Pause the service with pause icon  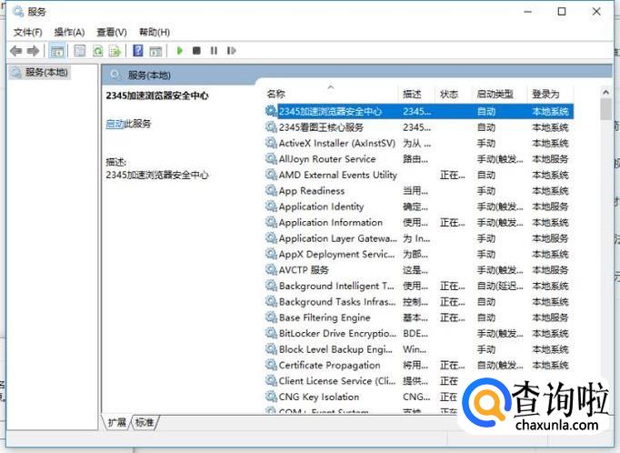[214, 51]
